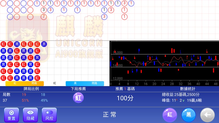
Task: Click the 14,000 label on the chart axis
Action: coord(118,66)
